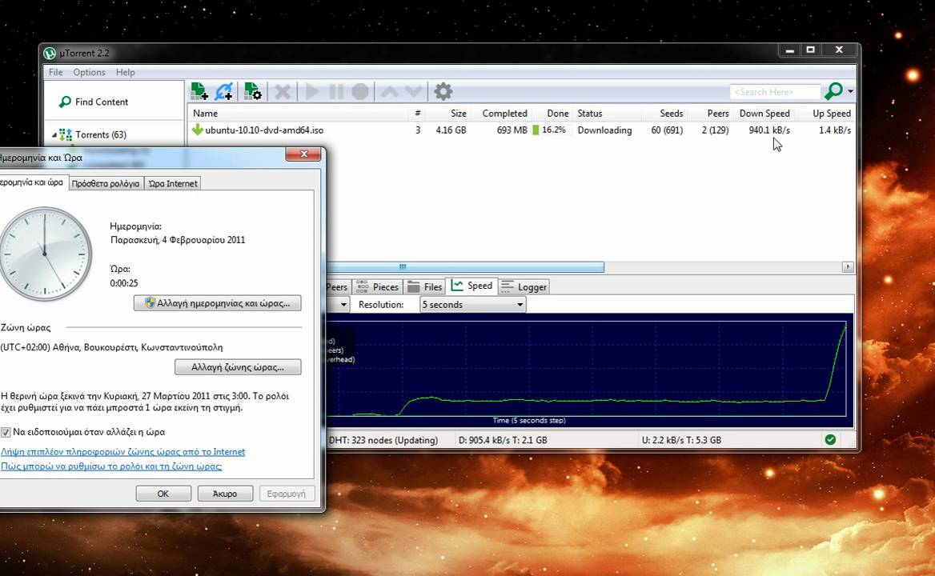
Task: Toggle Να ειδοποιούμαι όταν αλλάζει η ώρα checkbox
Action: tap(6, 432)
